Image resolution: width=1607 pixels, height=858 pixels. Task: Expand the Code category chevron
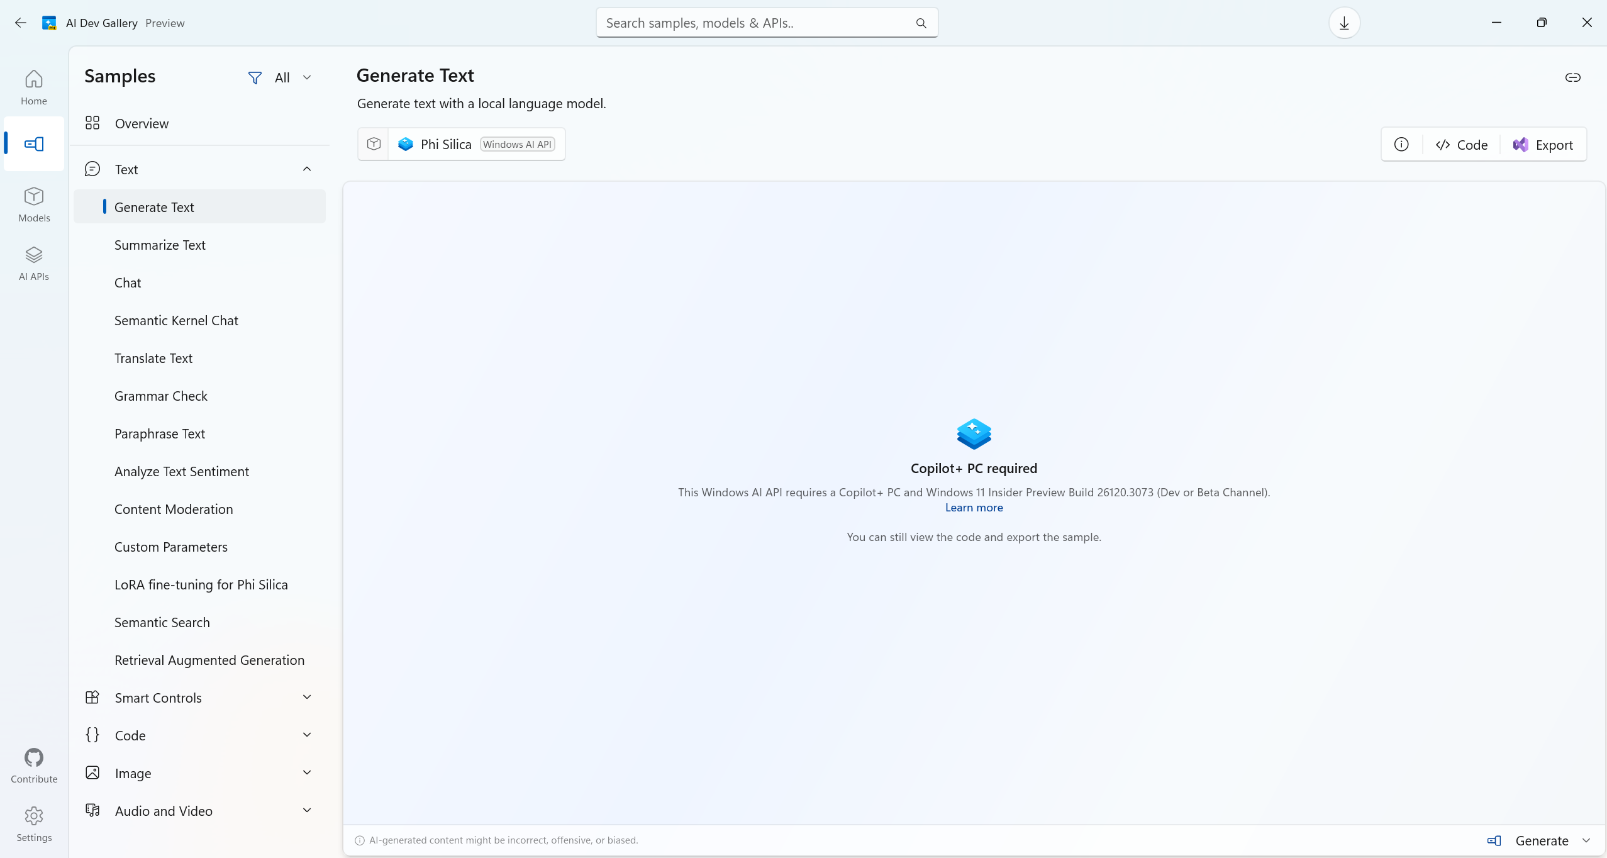tap(307, 735)
